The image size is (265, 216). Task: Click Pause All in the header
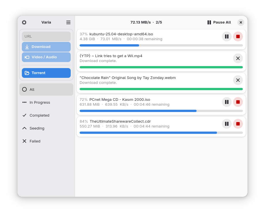click(219, 22)
